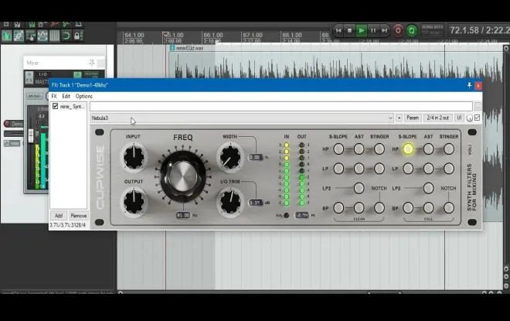Pin the Mixer window
The height and width of the screenshot is (321, 510).
(92, 63)
